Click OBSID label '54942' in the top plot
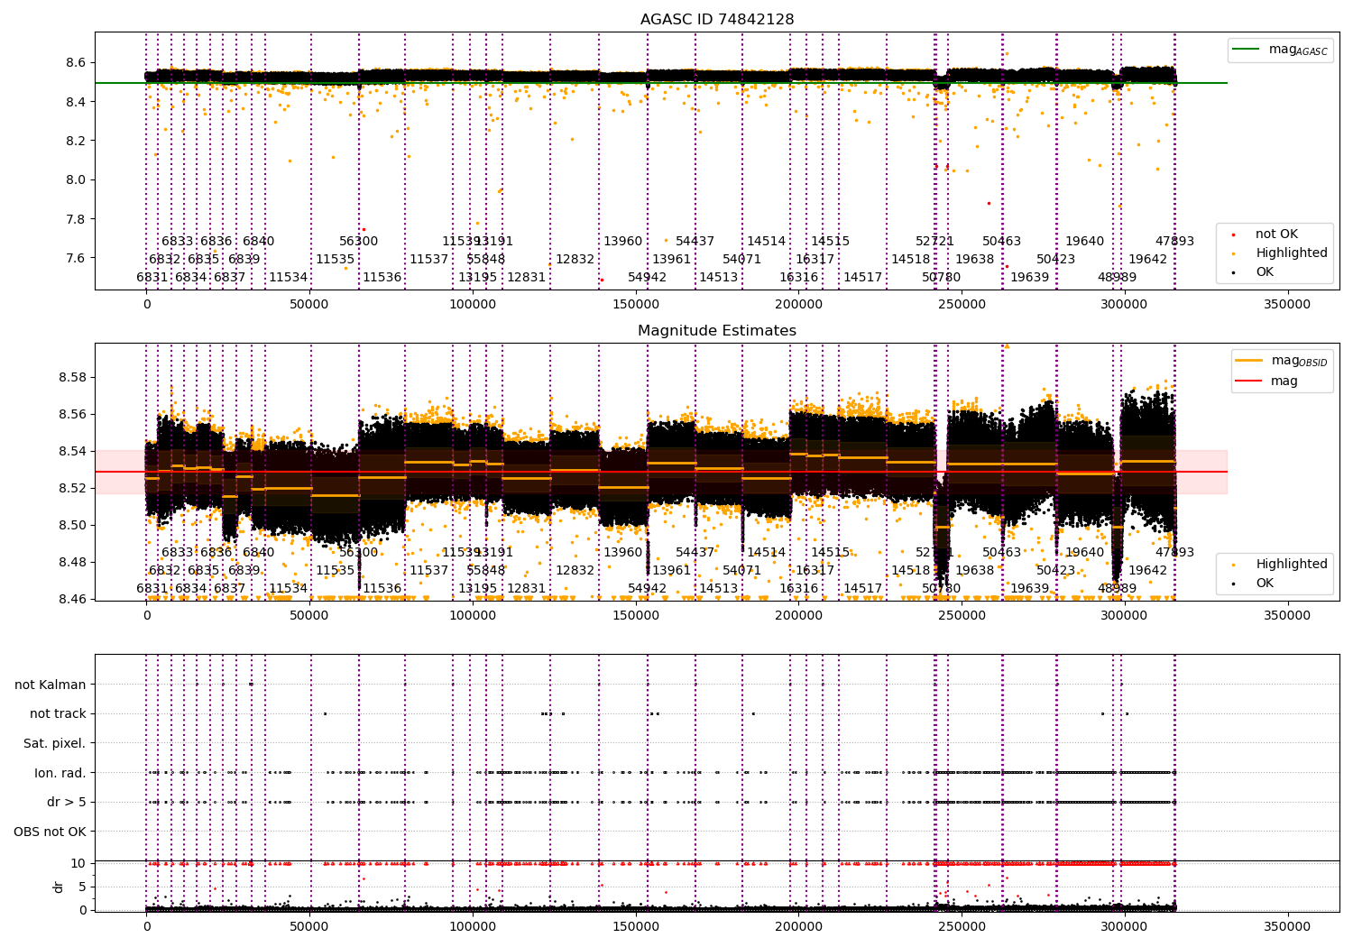 648,278
